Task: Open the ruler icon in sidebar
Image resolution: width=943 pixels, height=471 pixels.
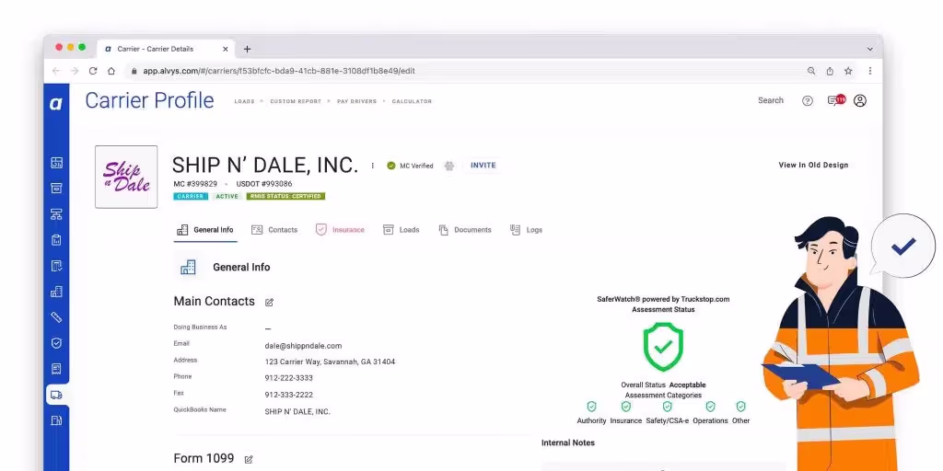Action: tap(56, 317)
